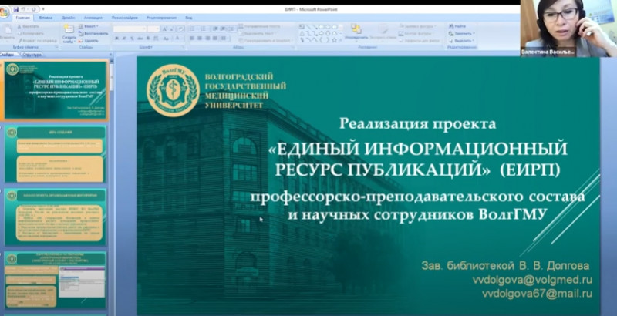Click Вырезать (cut) in clipboard group

(29, 26)
